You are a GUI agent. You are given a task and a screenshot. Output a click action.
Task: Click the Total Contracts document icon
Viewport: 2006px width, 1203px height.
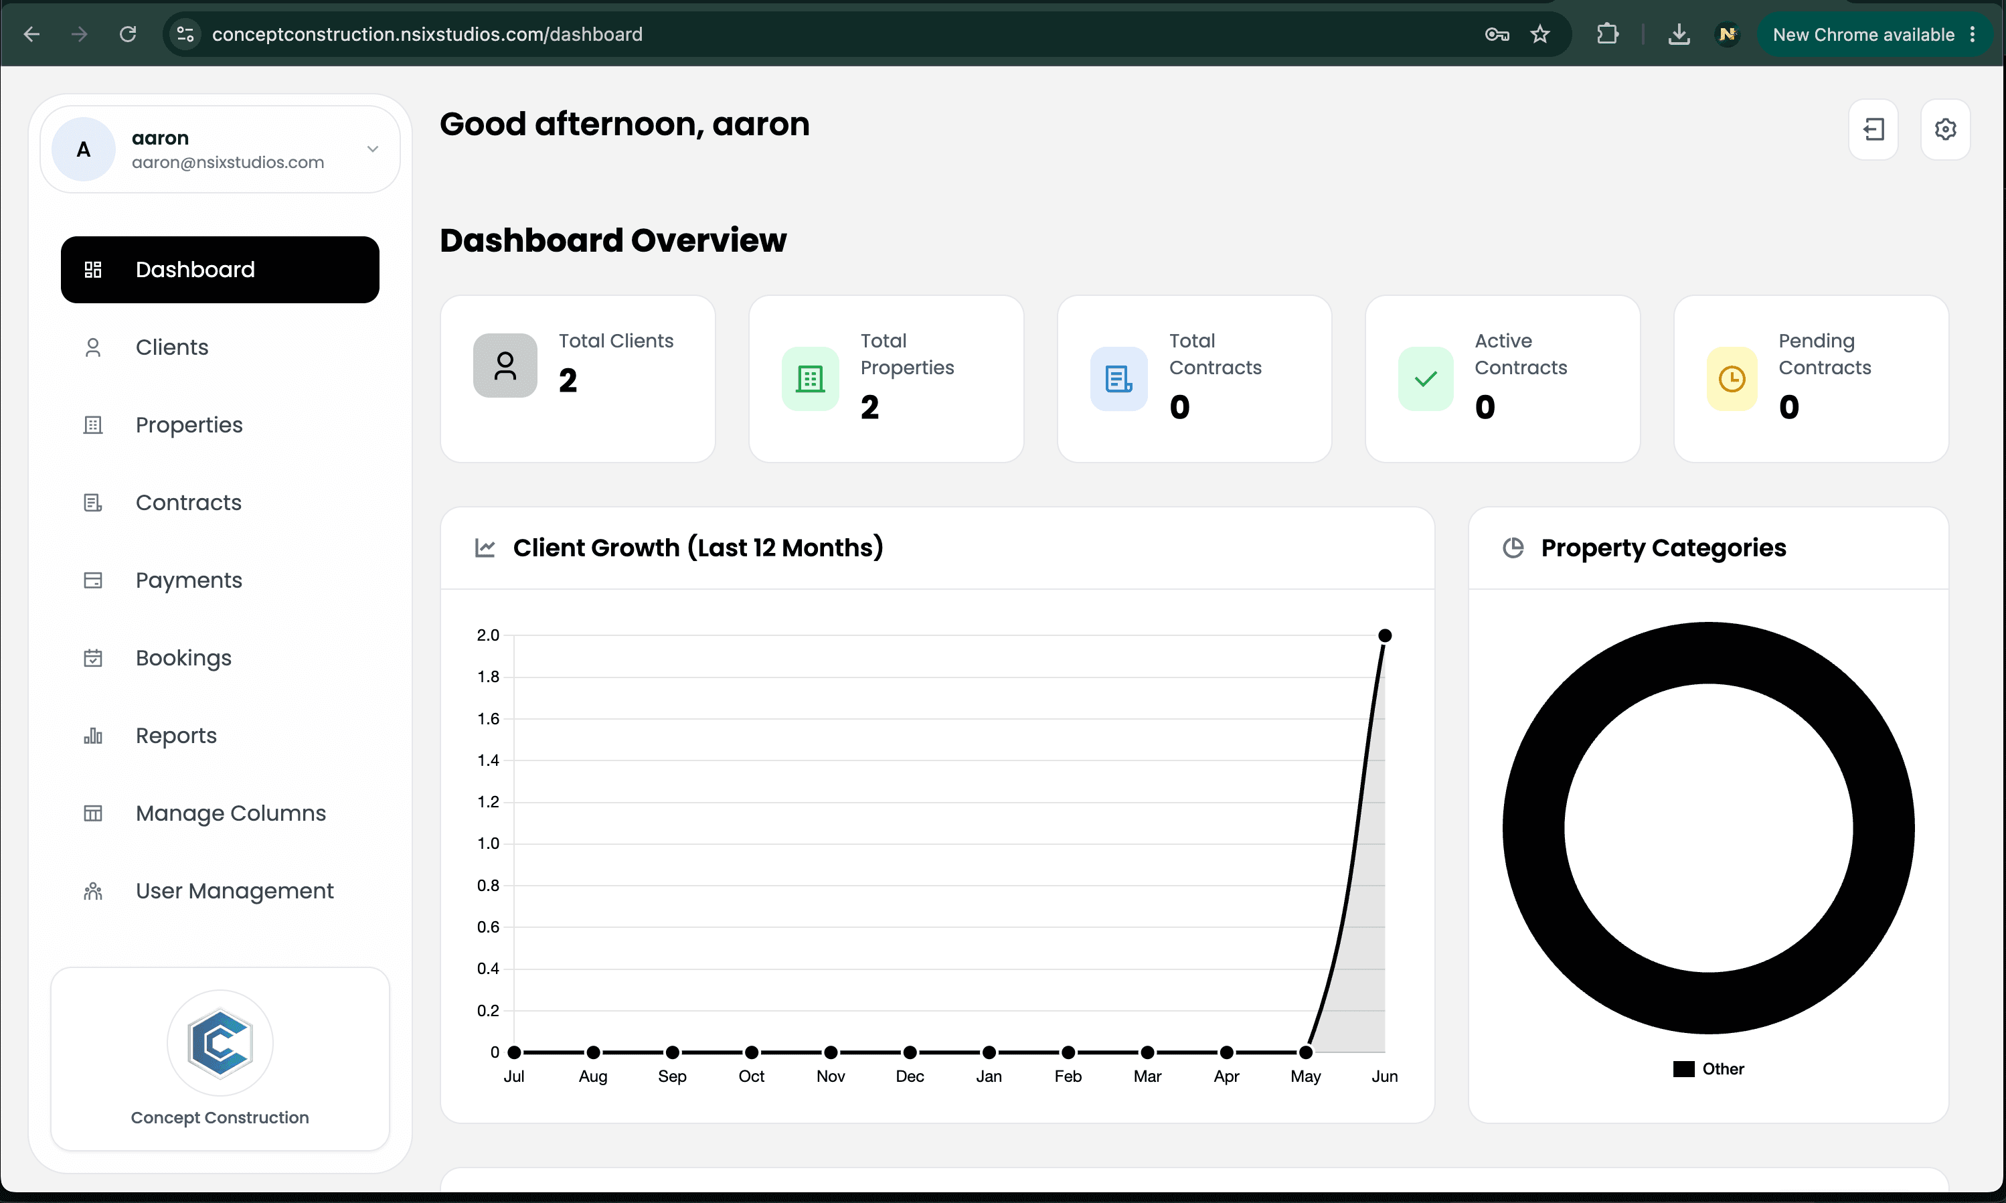coord(1118,378)
